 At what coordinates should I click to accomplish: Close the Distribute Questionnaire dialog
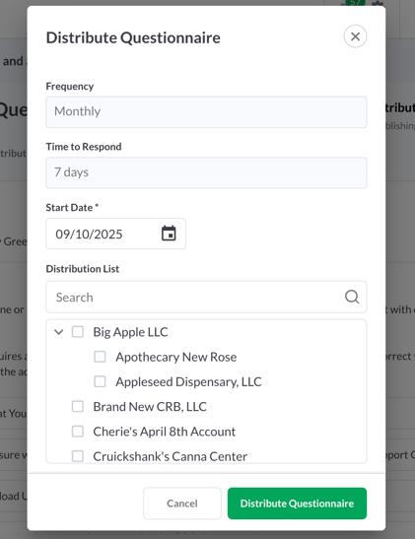pyautogui.click(x=355, y=36)
